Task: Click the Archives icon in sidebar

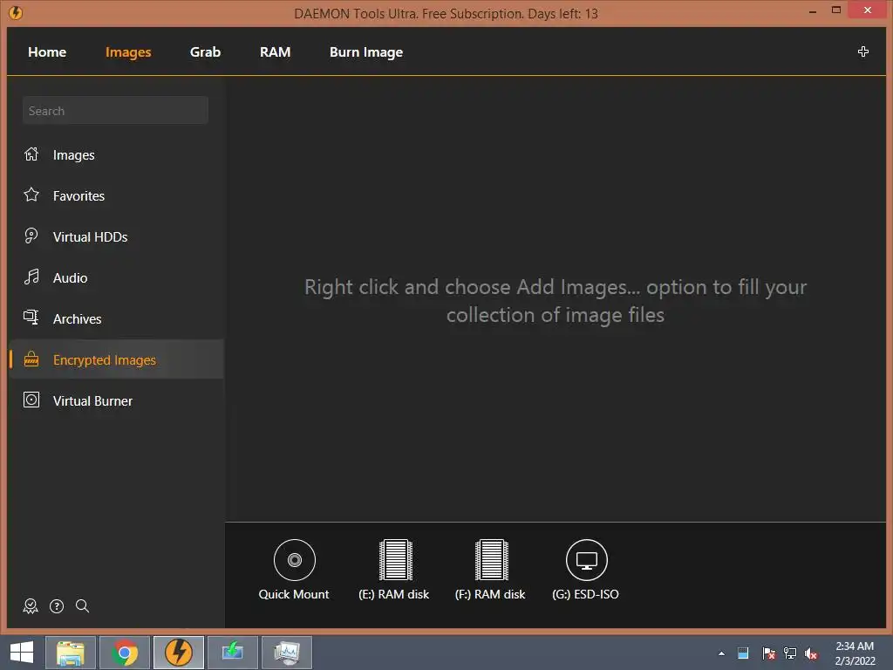Action: pos(31,318)
